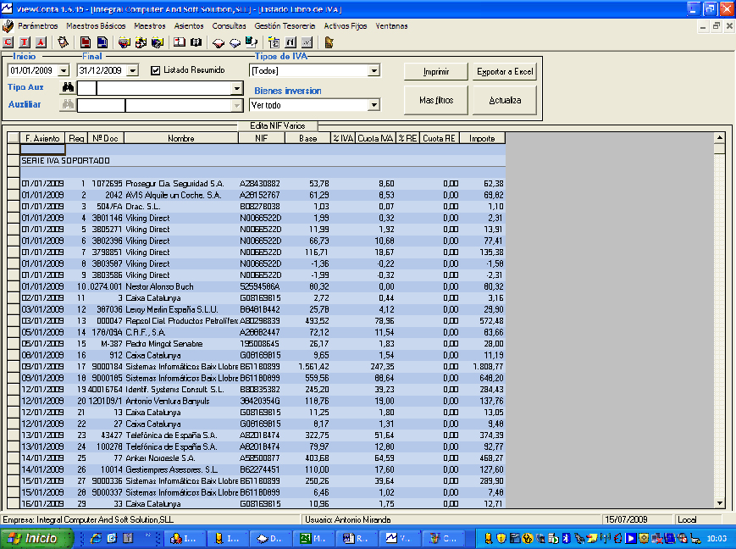
Task: Click the red letter C toolbar icon
Action: click(8, 42)
